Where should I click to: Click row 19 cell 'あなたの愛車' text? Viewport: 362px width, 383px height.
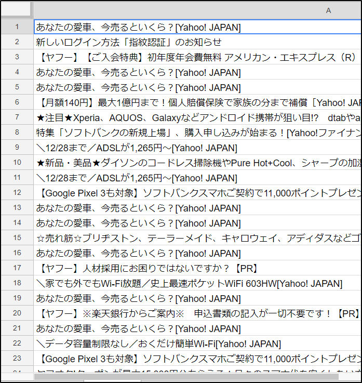point(63,298)
